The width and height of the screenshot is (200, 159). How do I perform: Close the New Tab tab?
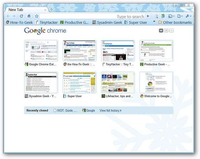pyautogui.click(x=45, y=10)
